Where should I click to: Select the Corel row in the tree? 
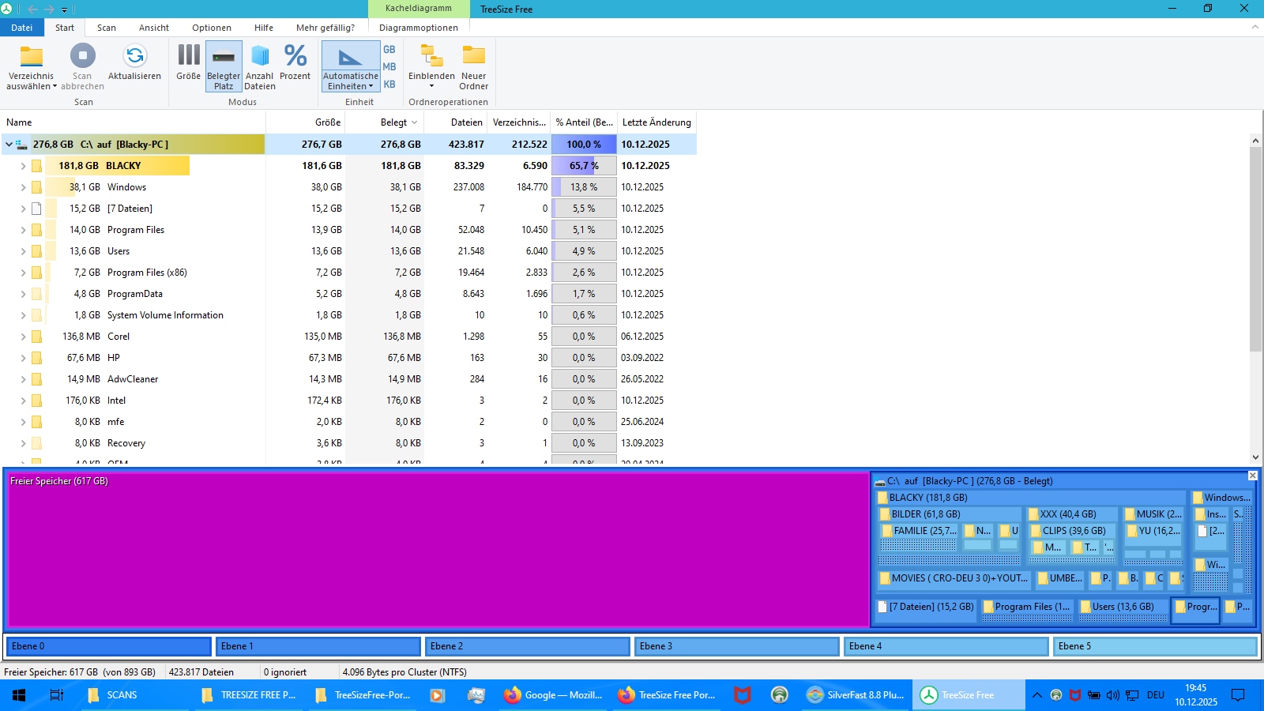pyautogui.click(x=348, y=337)
